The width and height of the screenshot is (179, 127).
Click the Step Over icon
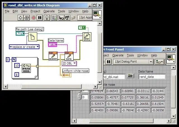(67, 18)
